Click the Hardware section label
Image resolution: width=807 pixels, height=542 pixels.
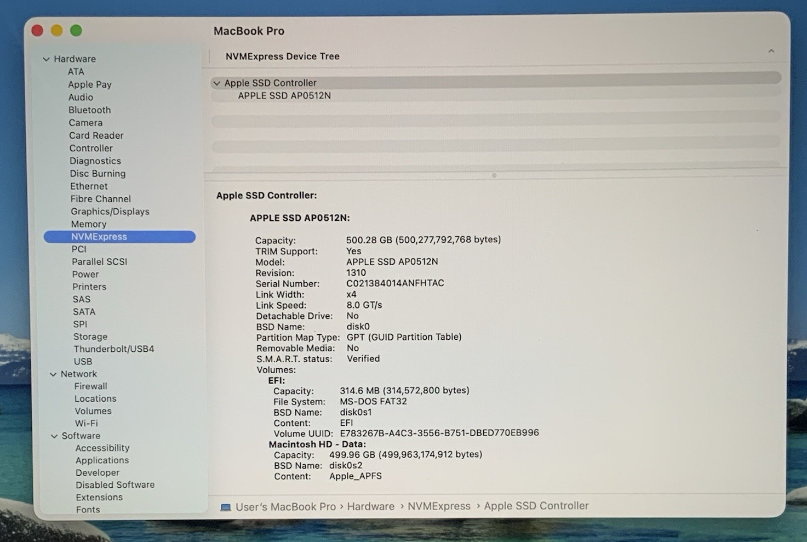pos(75,59)
